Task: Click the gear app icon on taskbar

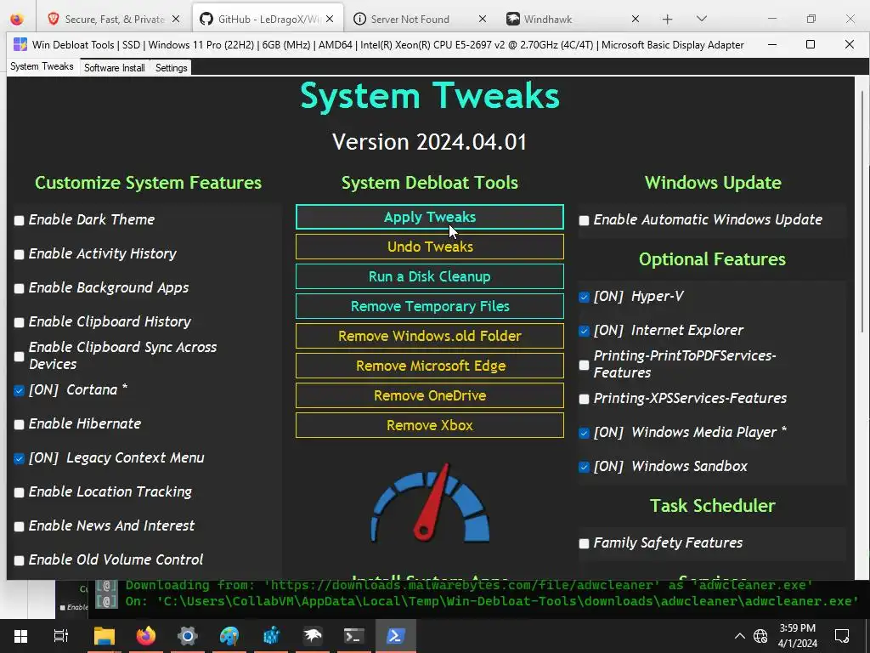Action: click(x=188, y=636)
